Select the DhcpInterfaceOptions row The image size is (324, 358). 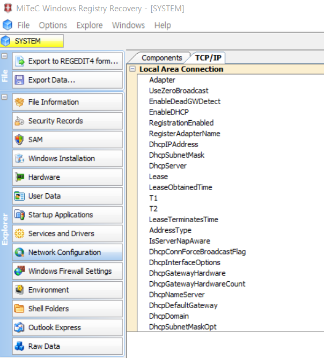[231, 262]
